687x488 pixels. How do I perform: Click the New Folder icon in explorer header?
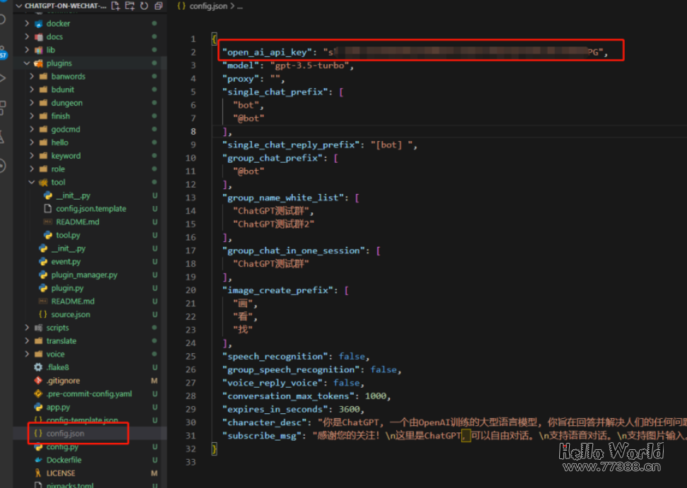[130, 6]
